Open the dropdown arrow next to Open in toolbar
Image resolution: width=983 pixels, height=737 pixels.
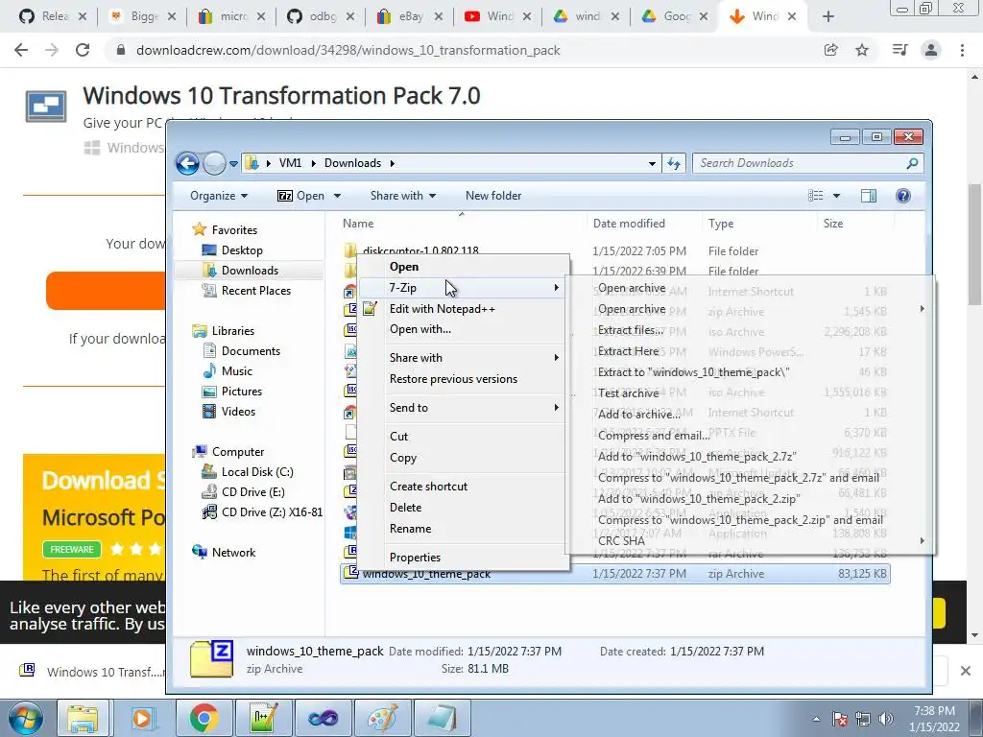[337, 196]
